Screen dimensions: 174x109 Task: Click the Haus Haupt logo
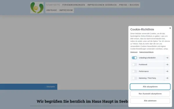tap(37, 8)
